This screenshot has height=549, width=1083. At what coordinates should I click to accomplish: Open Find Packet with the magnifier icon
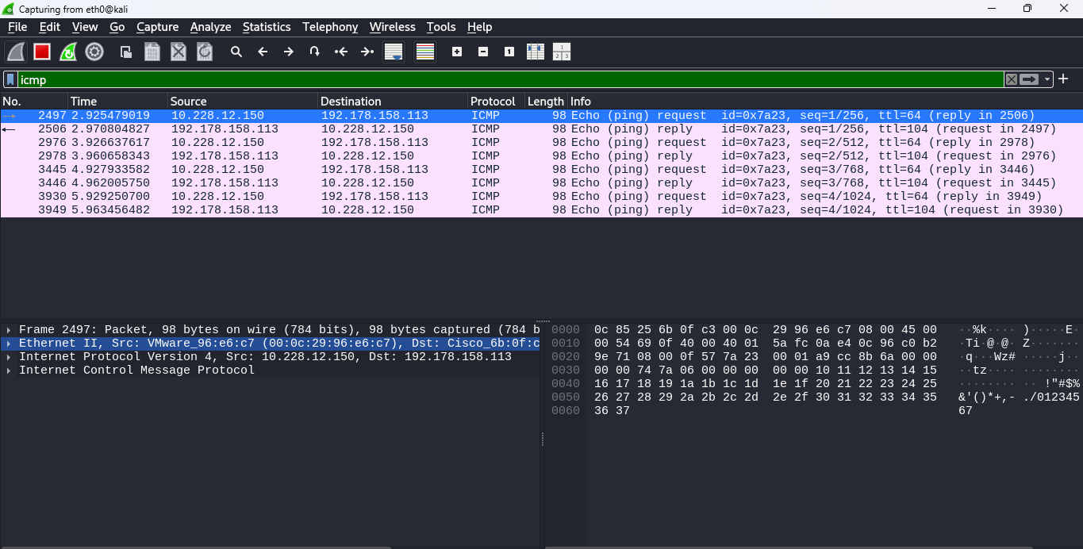pos(236,52)
